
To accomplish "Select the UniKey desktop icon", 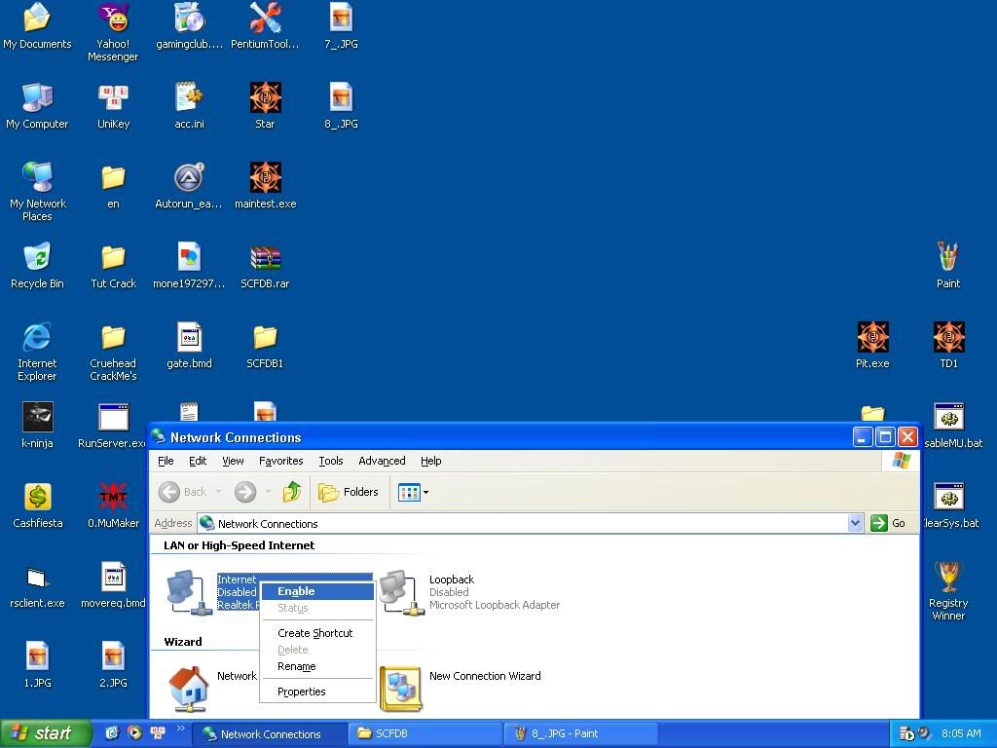I will [x=113, y=105].
